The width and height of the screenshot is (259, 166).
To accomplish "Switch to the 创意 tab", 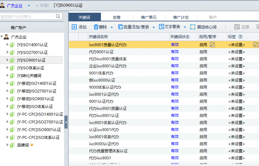I will 117,17.
